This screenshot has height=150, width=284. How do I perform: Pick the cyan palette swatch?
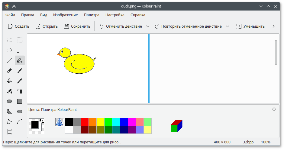click(x=116, y=122)
